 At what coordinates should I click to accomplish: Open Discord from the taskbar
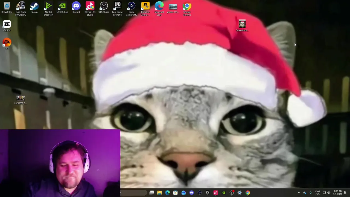tap(191, 193)
